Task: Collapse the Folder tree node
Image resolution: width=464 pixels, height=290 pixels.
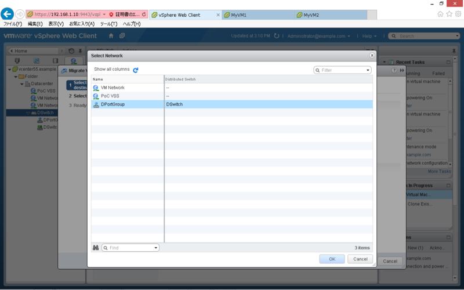Action: [16, 77]
